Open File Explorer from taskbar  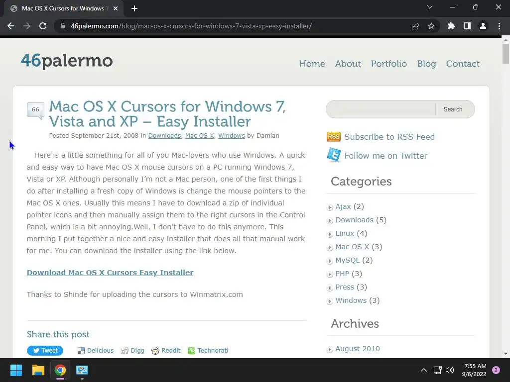(38, 370)
